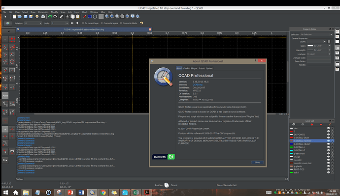Open the Layer dropdown in Property Editor
The image size is (340, 196).
(x=325, y=41)
